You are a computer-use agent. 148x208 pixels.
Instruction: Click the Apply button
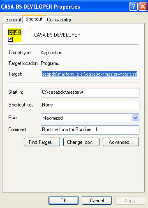pos(130,201)
